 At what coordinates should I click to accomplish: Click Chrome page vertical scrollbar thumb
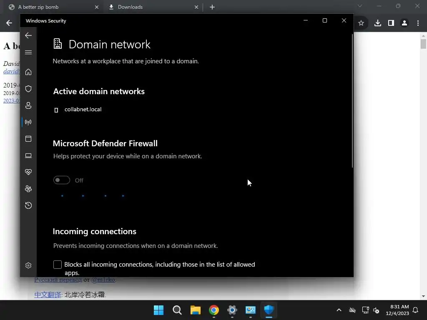[x=423, y=43]
